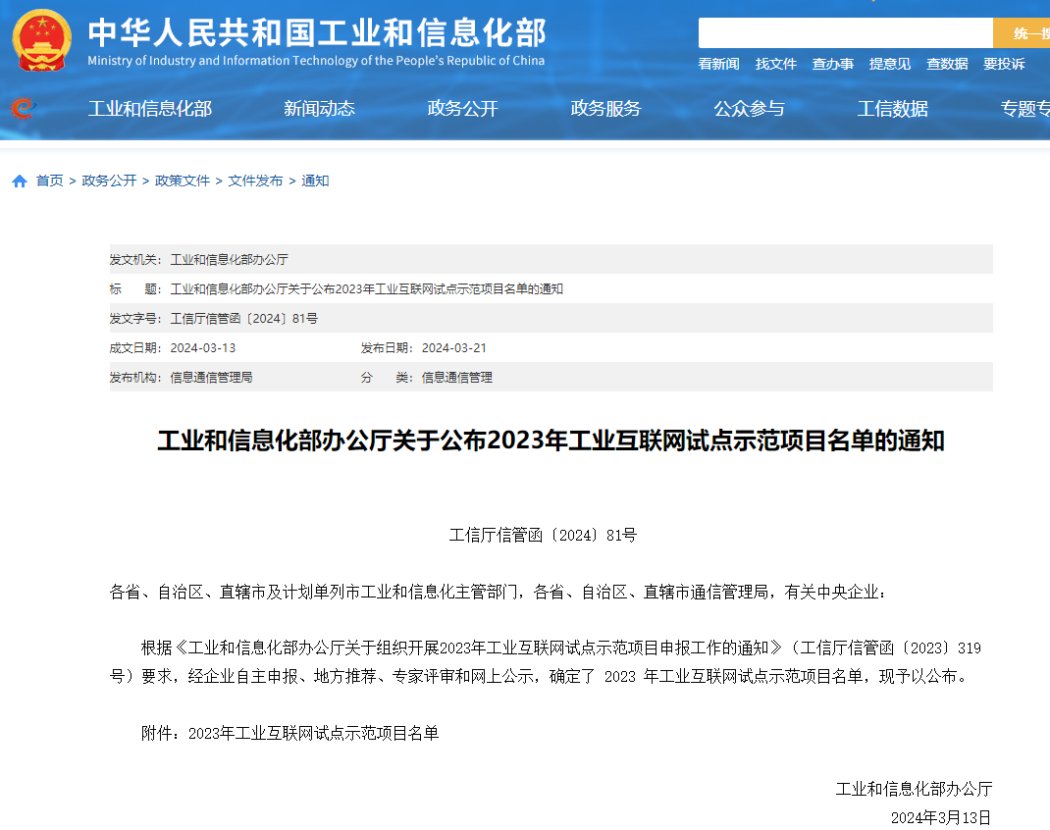Open the 找文件 quick link

[x=775, y=64]
